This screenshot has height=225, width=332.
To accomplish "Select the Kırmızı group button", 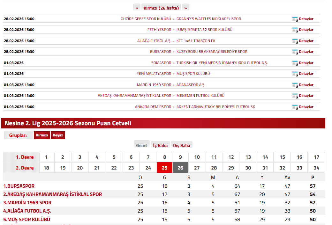I will click(x=42, y=135).
